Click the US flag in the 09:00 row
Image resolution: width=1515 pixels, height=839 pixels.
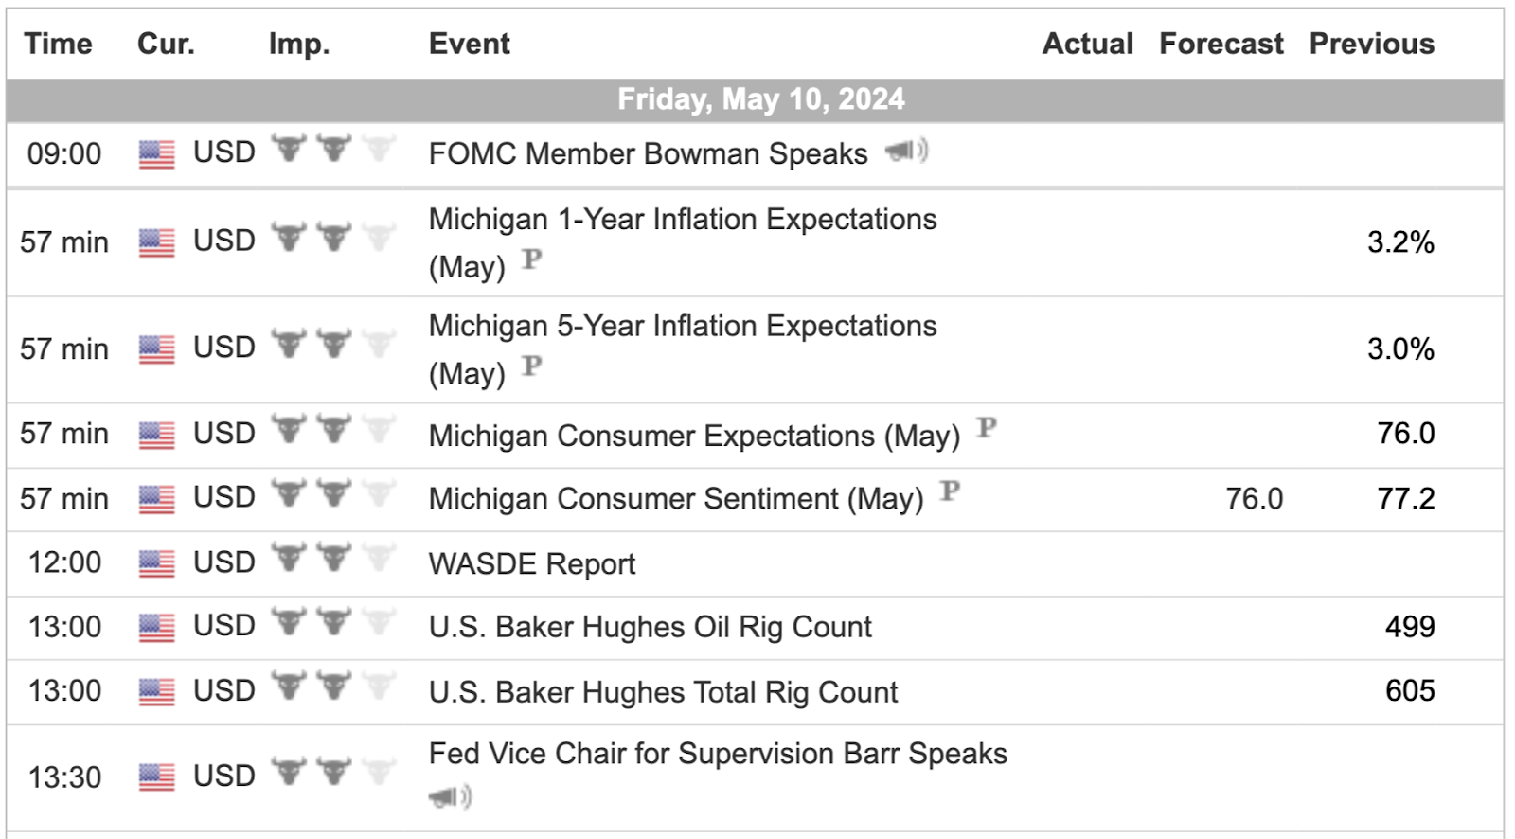[157, 154]
